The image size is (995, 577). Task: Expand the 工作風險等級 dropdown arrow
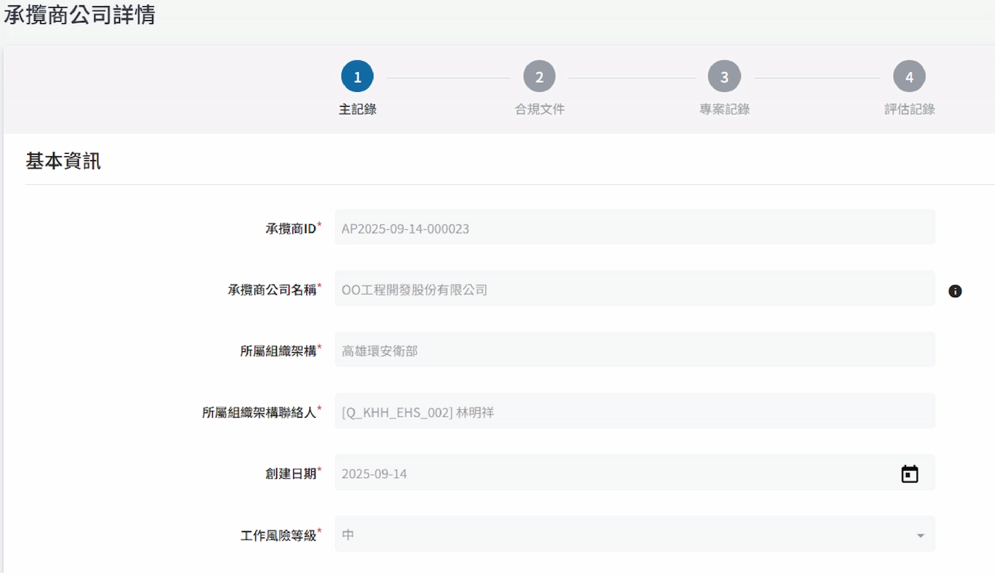920,535
